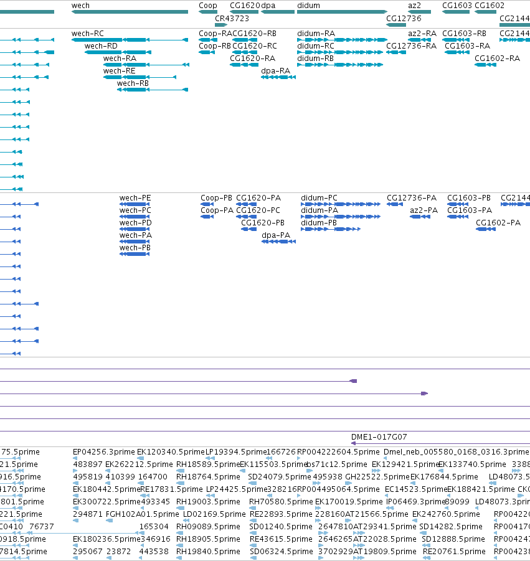Open EST EK120340.5prime
The width and height of the screenshot is (530, 561).
click(x=171, y=452)
